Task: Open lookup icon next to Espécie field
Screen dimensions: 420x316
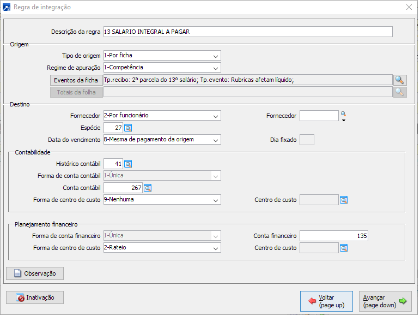Action: tap(128, 128)
